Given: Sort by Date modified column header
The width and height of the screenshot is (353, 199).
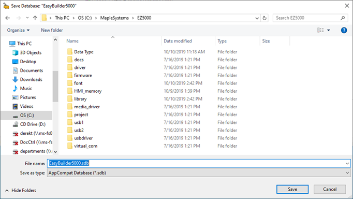Looking at the screenshot, I should 178,41.
